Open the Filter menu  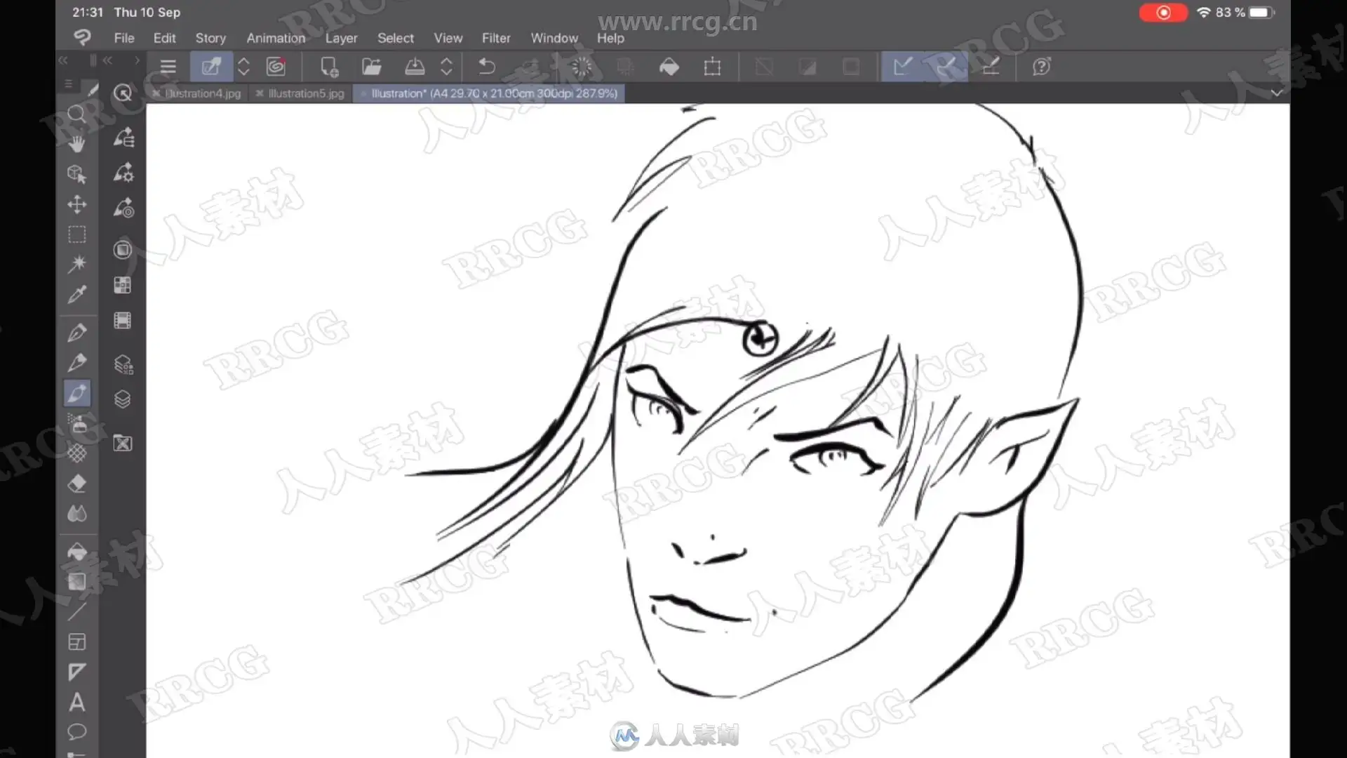point(495,38)
